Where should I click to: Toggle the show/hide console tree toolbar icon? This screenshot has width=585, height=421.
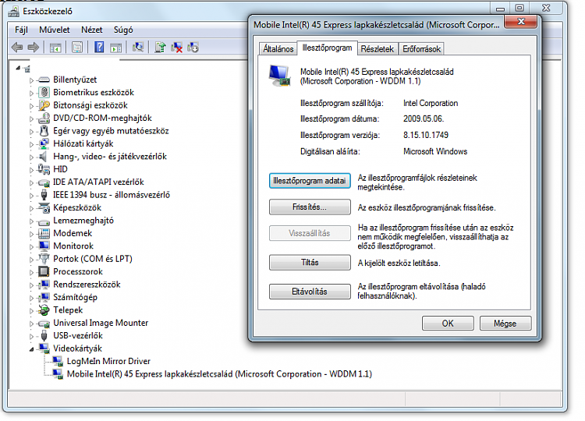coord(55,48)
